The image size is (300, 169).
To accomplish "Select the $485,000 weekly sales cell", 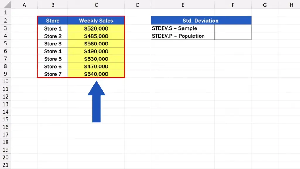I will 96,36.
